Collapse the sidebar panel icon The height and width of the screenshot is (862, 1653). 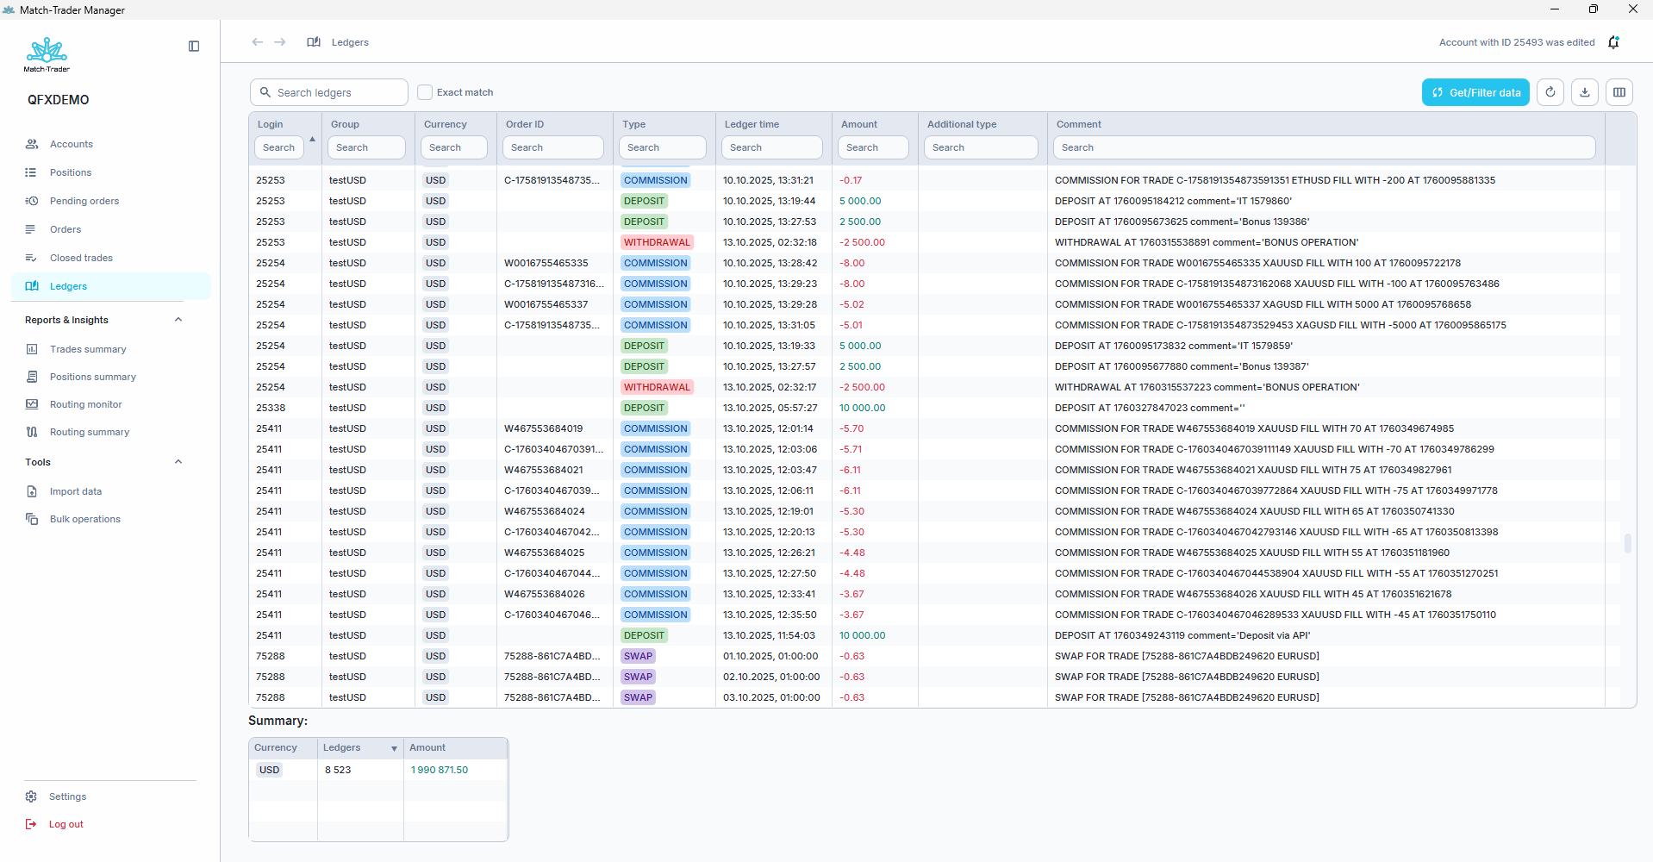(194, 47)
